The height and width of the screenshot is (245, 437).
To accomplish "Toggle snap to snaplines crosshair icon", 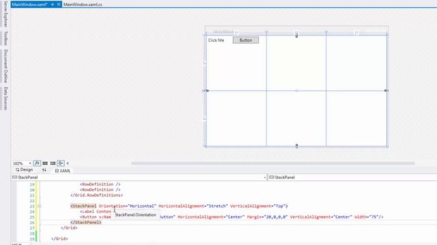I will click(61, 163).
